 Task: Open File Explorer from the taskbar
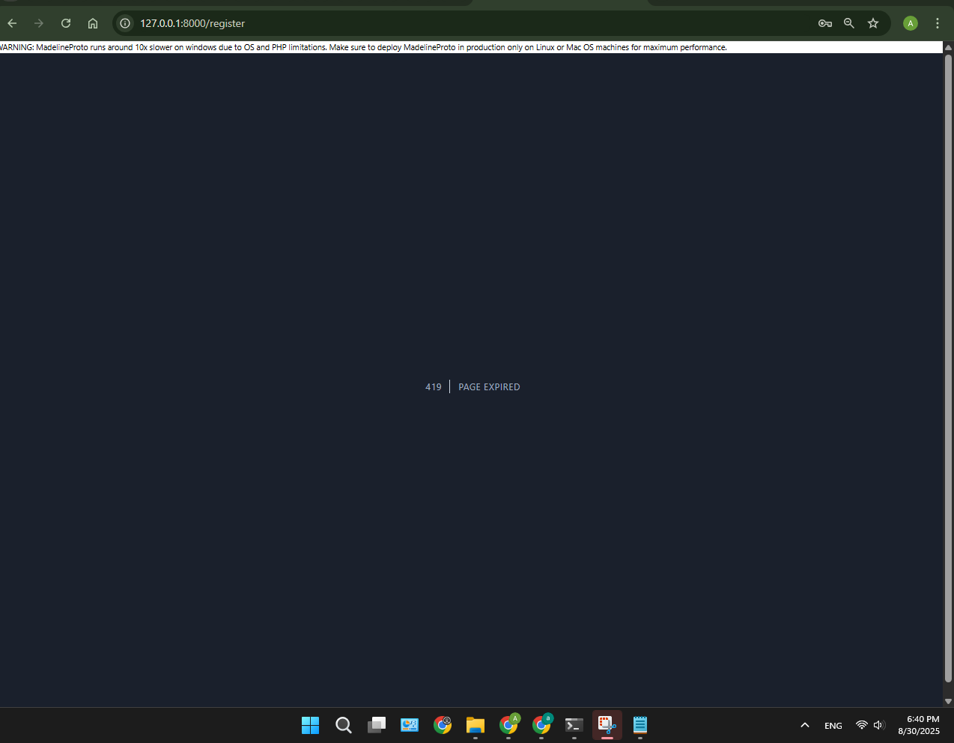click(x=476, y=725)
